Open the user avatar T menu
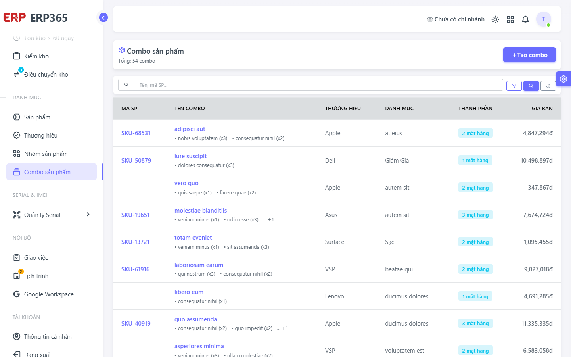This screenshot has height=357, width=571. pos(544,19)
